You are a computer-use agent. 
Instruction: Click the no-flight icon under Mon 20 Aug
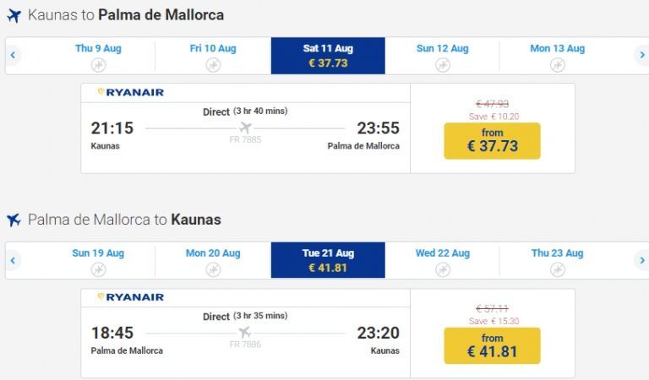(213, 269)
